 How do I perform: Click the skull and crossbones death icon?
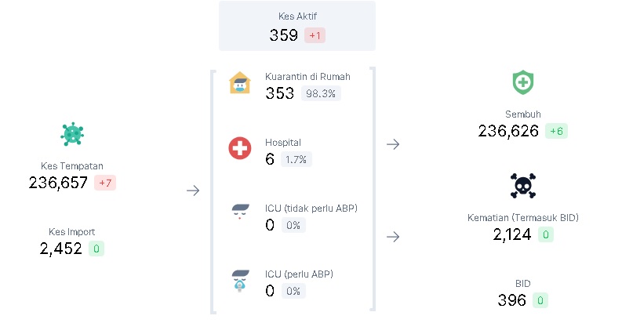[x=522, y=186]
